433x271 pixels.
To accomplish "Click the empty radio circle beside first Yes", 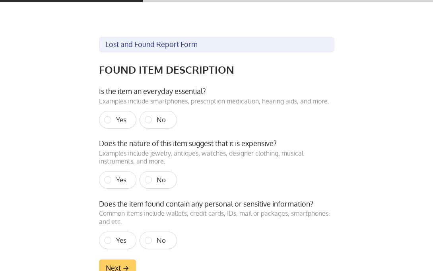I will [108, 120].
